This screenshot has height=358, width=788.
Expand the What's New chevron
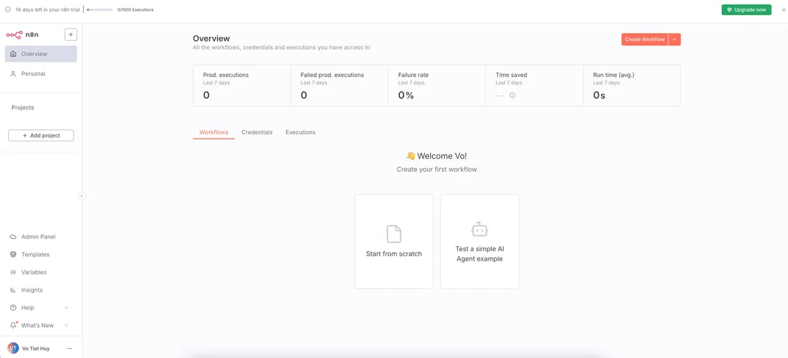coord(66,325)
